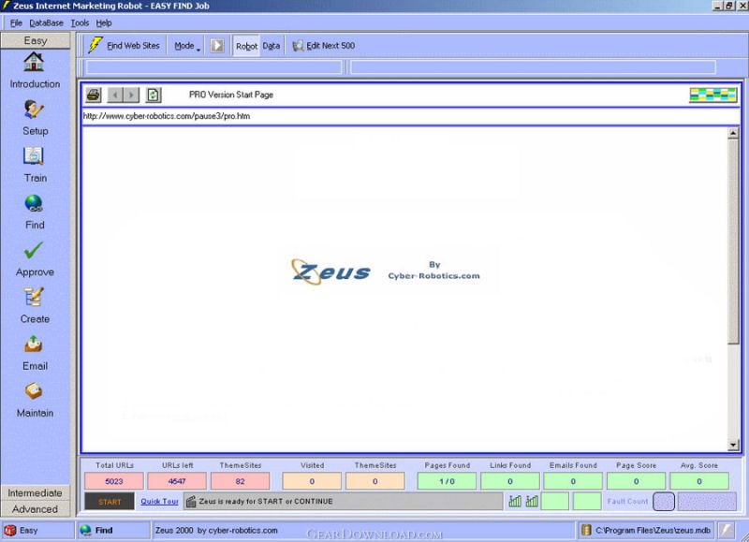Click the browser URL address field
This screenshot has width=749, height=542.
coord(411,116)
